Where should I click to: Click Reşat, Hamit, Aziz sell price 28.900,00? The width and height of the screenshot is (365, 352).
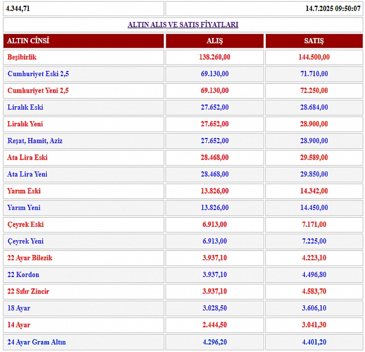(314, 141)
